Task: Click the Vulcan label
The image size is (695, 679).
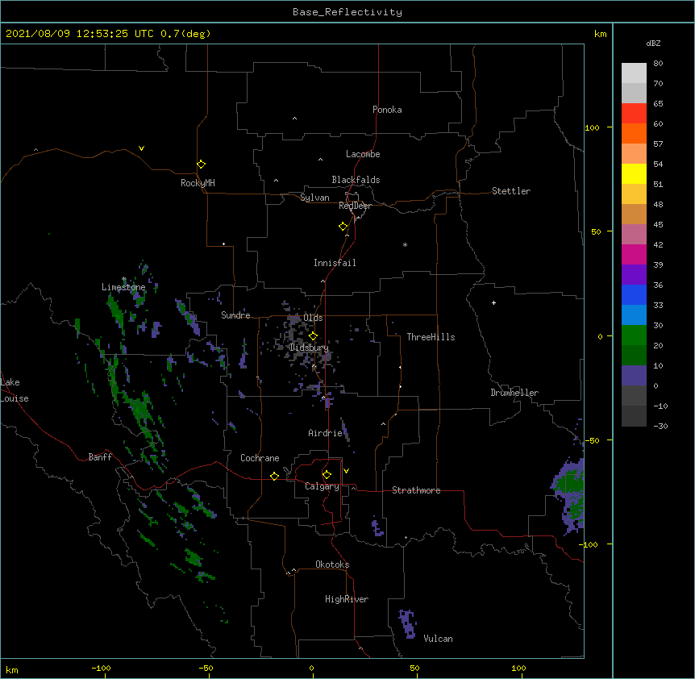Action: 438,639
